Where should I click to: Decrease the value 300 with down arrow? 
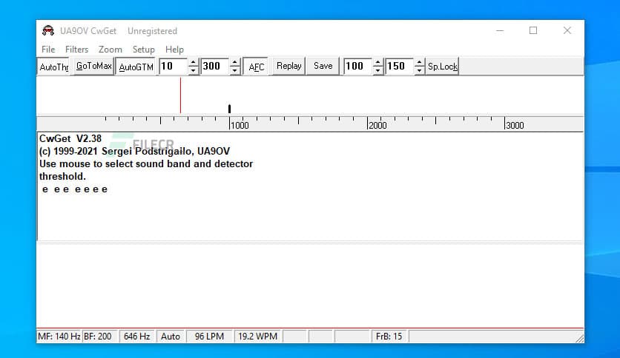click(x=235, y=70)
